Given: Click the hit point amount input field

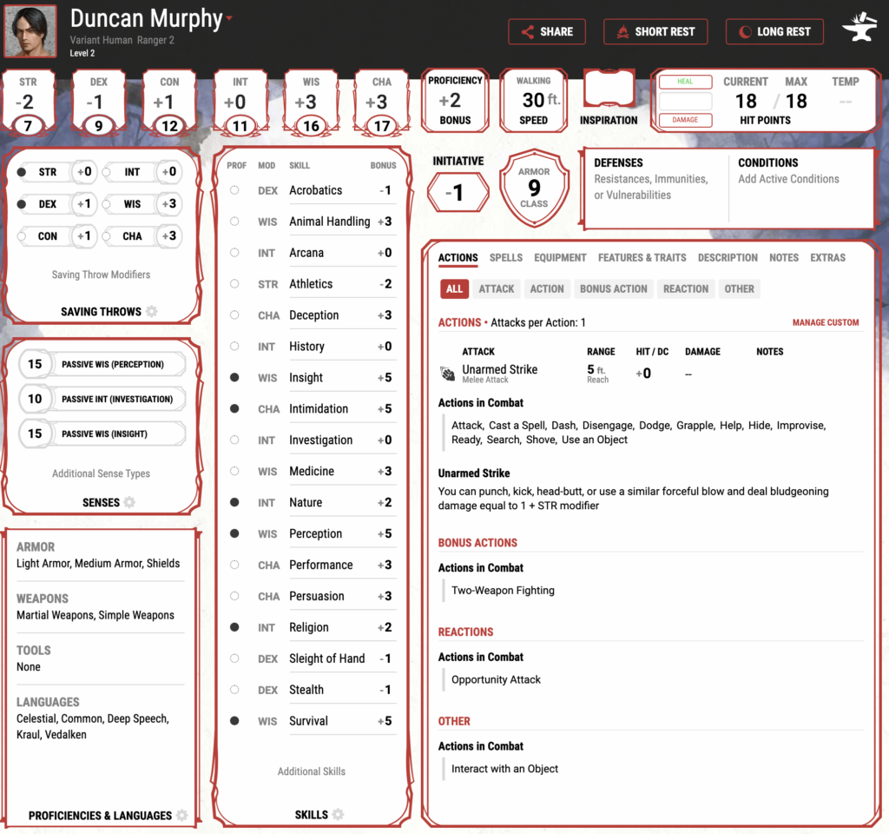Looking at the screenshot, I should 685,101.
